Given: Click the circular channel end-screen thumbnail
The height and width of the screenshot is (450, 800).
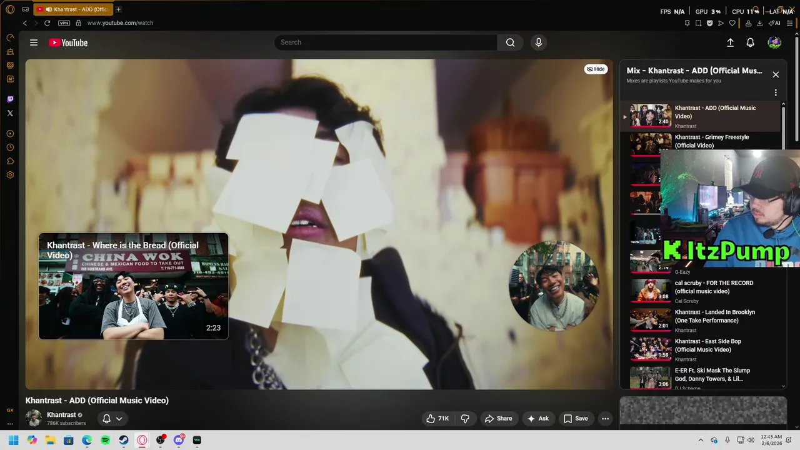Looking at the screenshot, I should coord(554,286).
